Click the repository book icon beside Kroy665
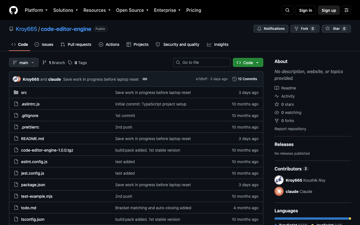 [11, 29]
